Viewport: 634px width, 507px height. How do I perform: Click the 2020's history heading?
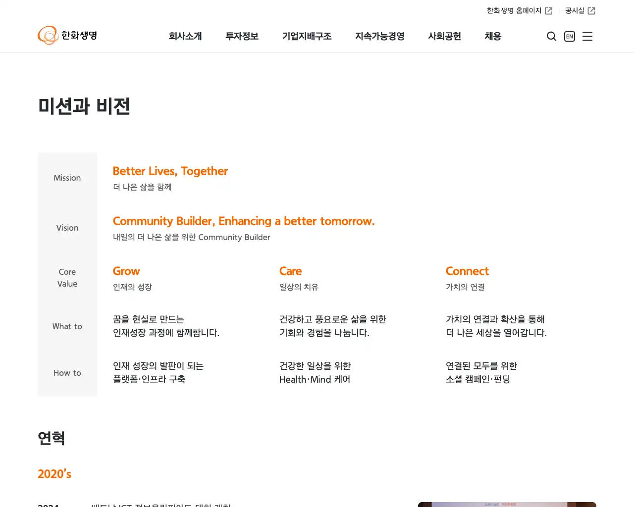point(54,474)
